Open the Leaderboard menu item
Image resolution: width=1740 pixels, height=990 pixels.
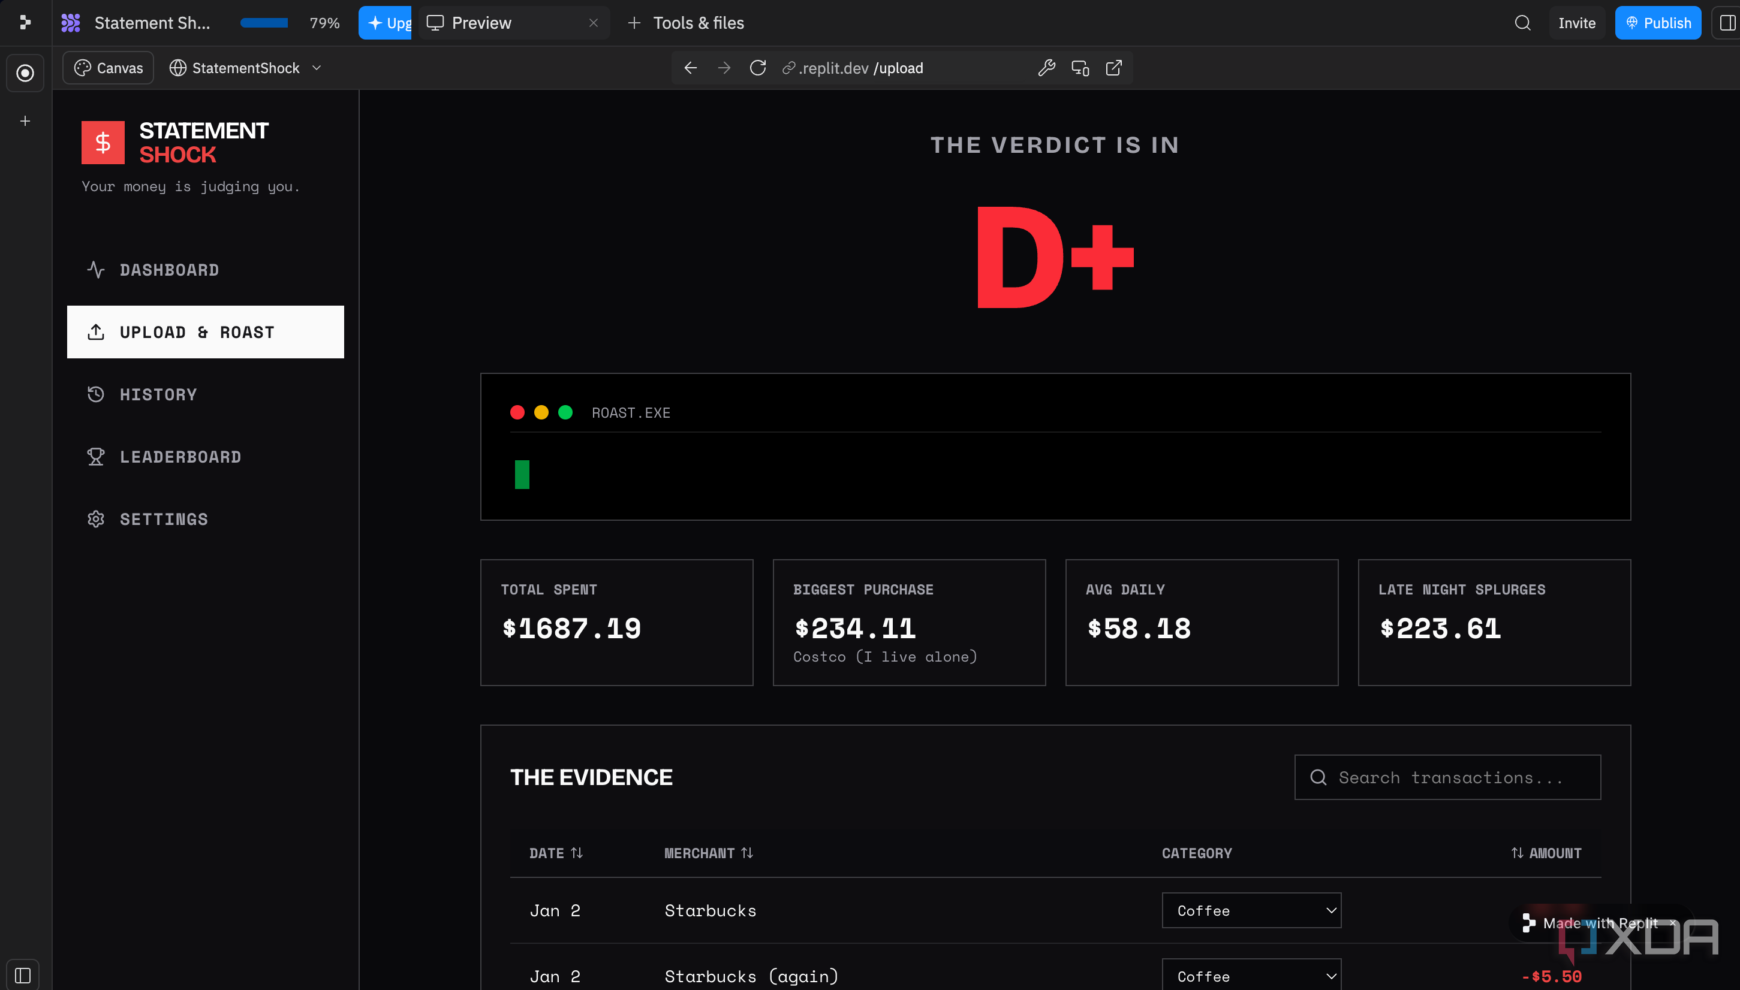(206, 457)
